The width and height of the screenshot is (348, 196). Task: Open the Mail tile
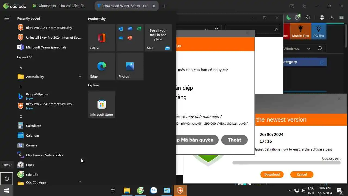(x=158, y=38)
